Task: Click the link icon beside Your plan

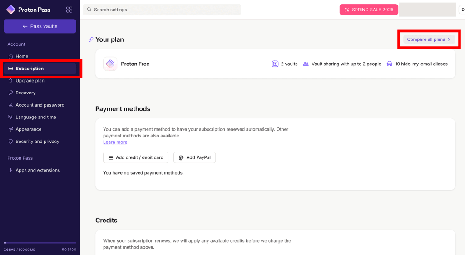Action: (x=91, y=39)
